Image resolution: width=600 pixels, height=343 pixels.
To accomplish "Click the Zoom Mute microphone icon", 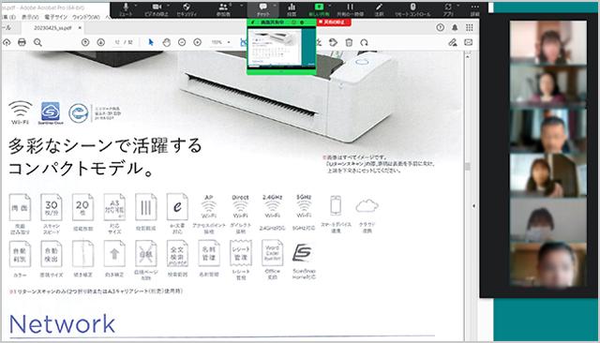I will click(126, 7).
